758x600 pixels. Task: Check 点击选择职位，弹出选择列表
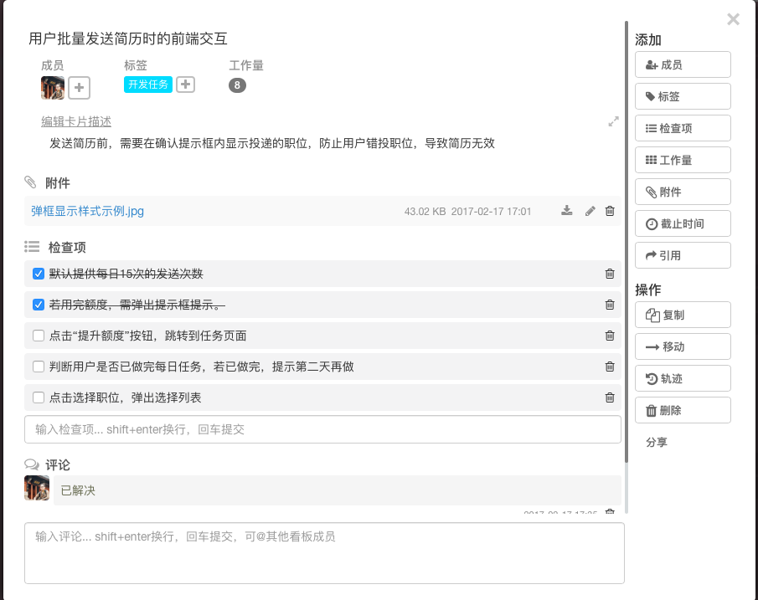tap(39, 397)
